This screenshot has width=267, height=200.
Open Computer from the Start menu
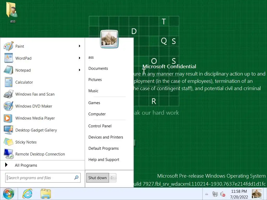(97, 114)
